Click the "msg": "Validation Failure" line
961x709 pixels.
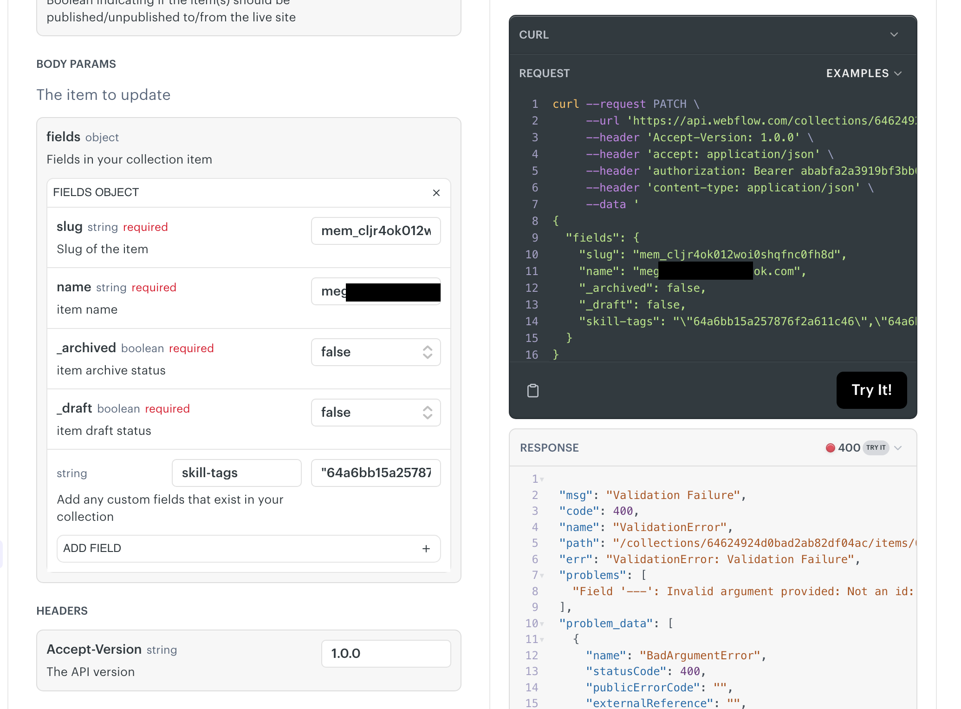point(652,495)
